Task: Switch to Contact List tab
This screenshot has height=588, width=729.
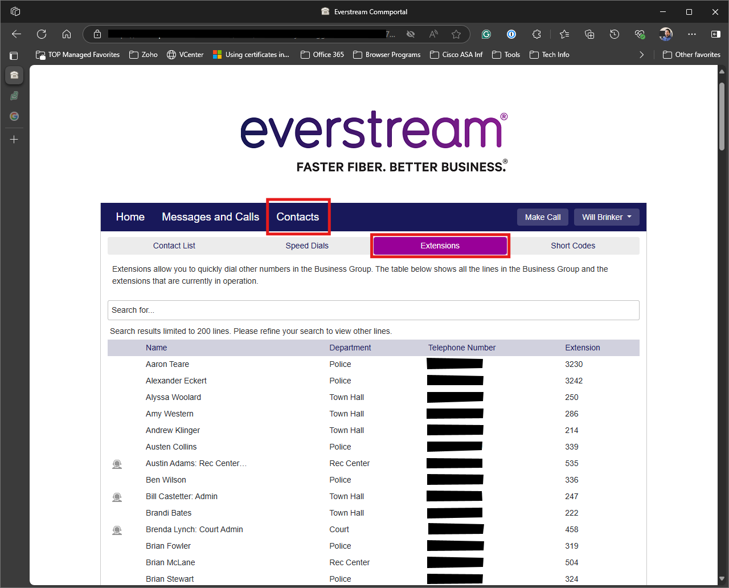Action: (x=174, y=246)
